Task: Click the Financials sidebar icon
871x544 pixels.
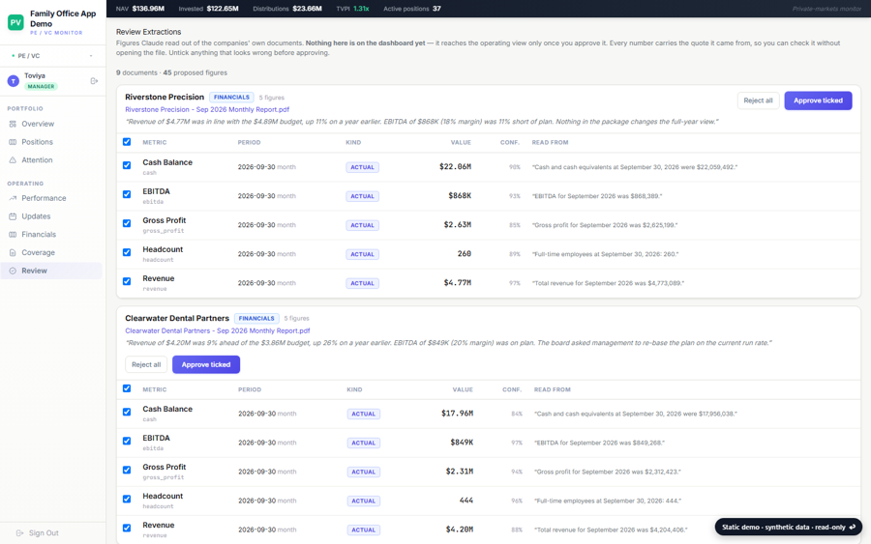Action: coord(13,235)
